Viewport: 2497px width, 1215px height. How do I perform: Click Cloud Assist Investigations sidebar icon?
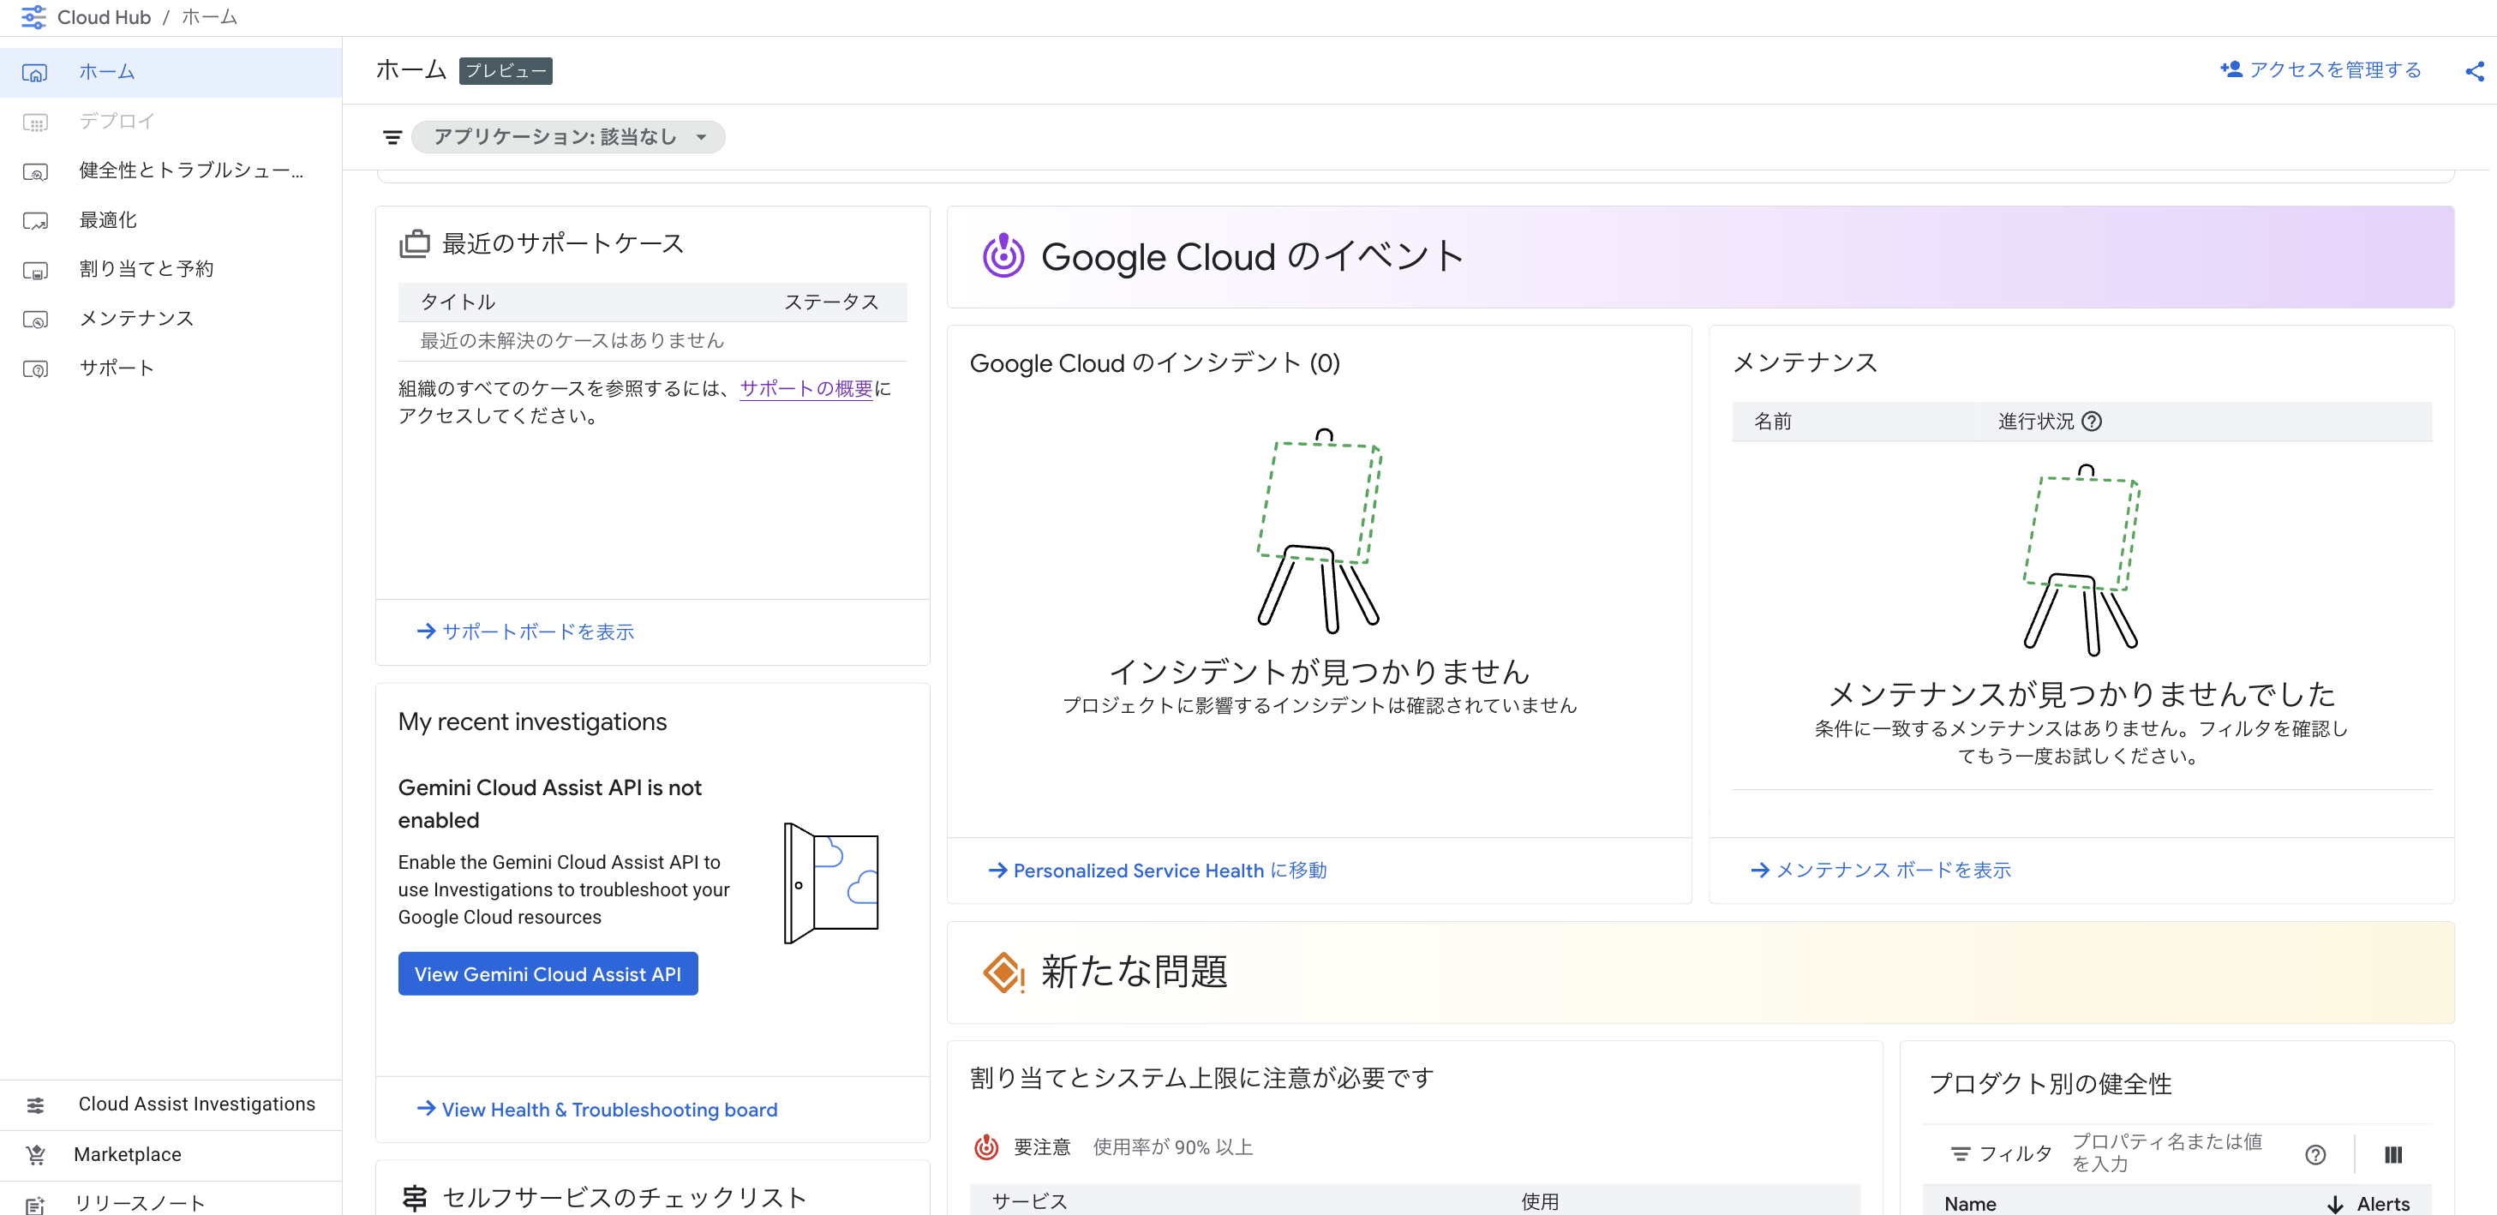click(36, 1104)
